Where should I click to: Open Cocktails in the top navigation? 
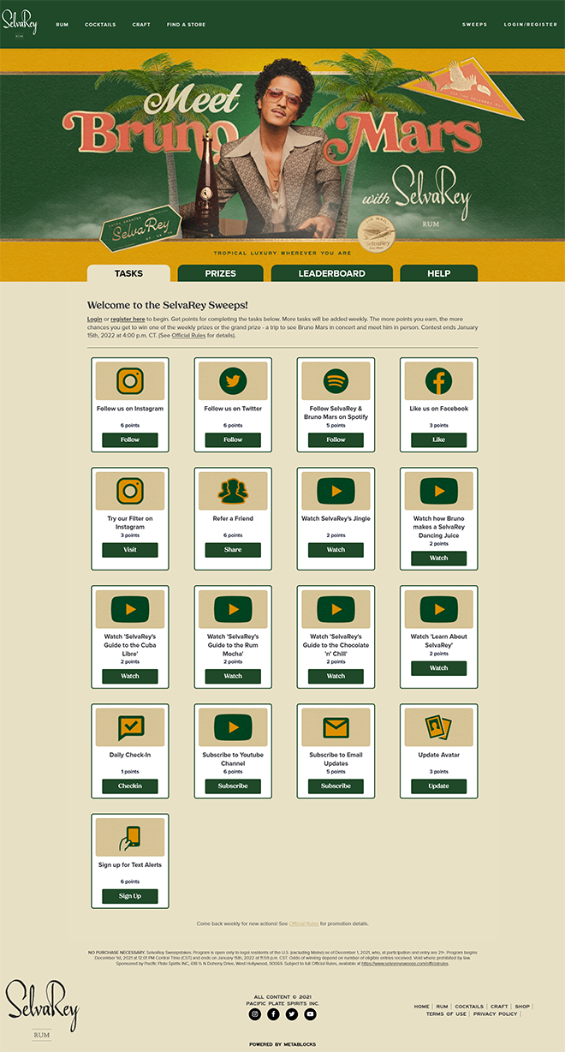(x=100, y=25)
